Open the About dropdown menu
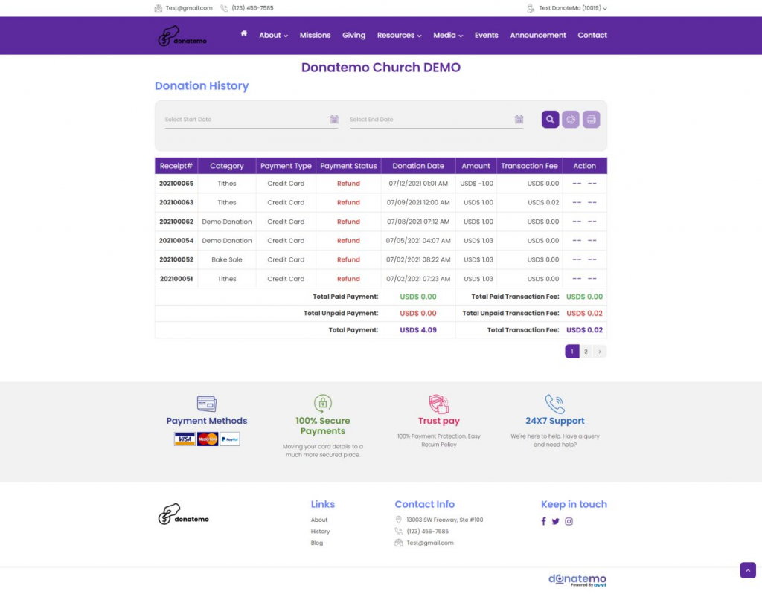Screen dimensions: 762x594 pos(272,35)
